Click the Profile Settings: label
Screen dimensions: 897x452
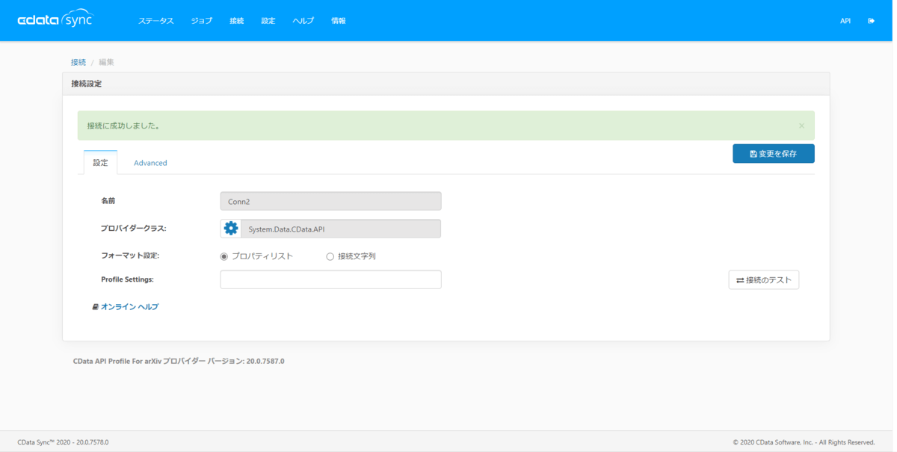(x=127, y=279)
